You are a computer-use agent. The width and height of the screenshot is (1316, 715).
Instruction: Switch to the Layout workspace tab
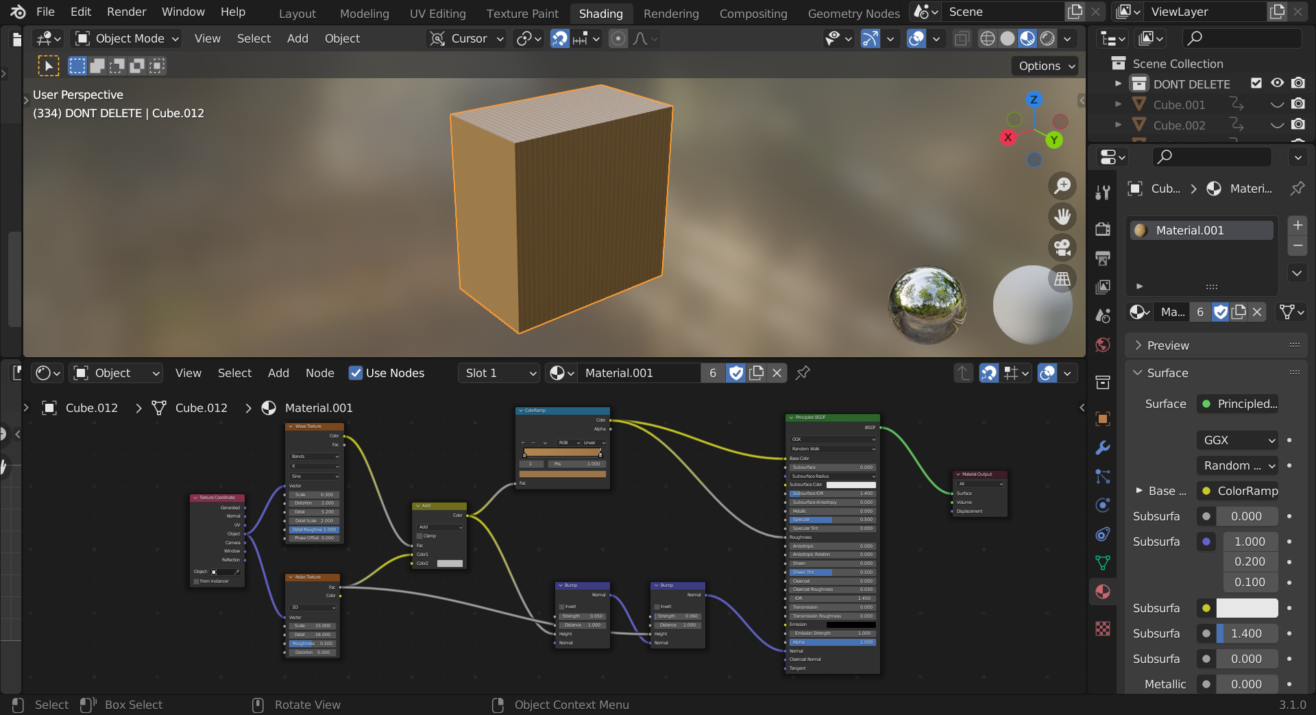(297, 13)
